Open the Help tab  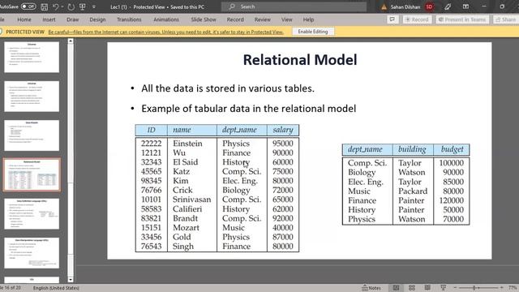pyautogui.click(x=308, y=19)
